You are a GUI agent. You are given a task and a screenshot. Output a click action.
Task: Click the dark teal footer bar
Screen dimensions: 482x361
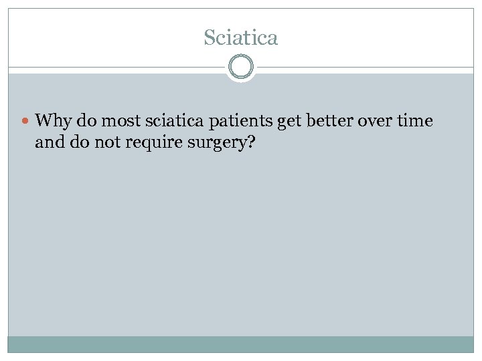pos(241,344)
